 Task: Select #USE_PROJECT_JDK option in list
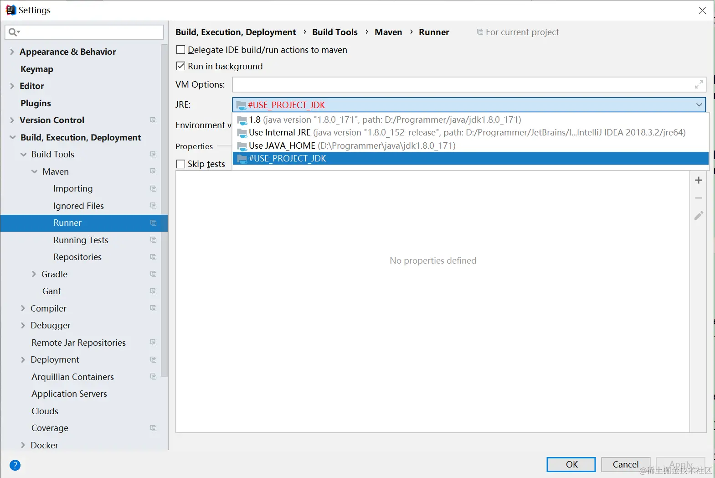(x=471, y=158)
